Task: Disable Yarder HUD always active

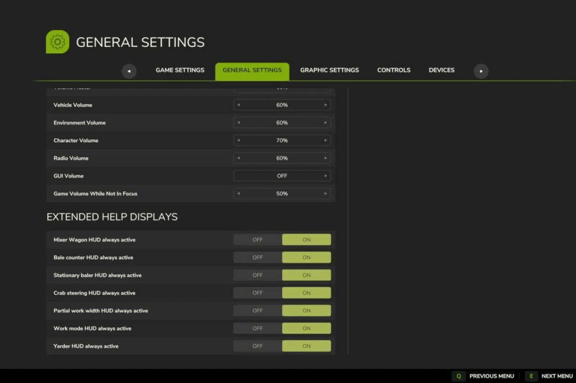Action: (257, 346)
